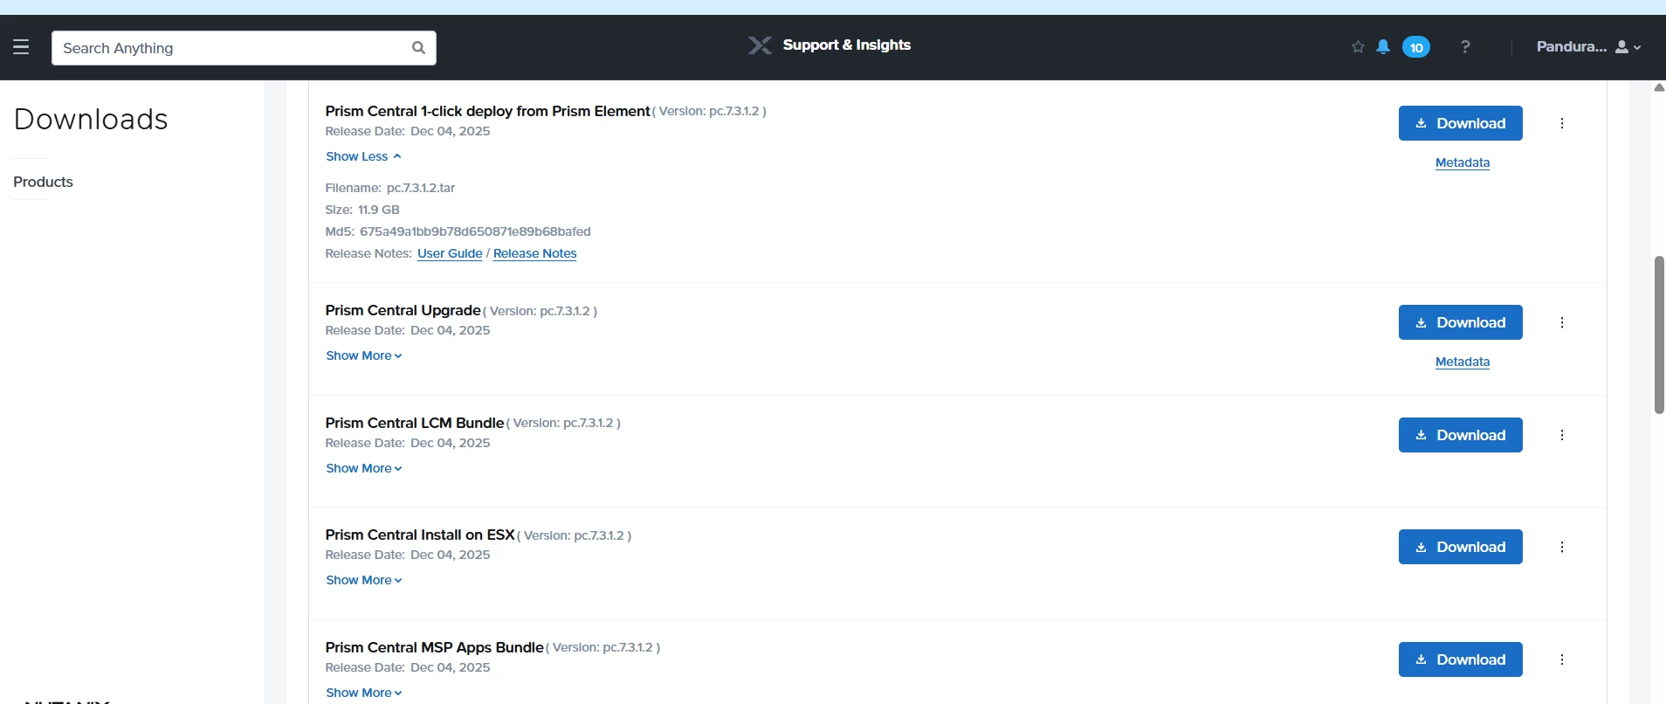Open the help question mark icon
The height and width of the screenshot is (704, 1666).
1465,47
